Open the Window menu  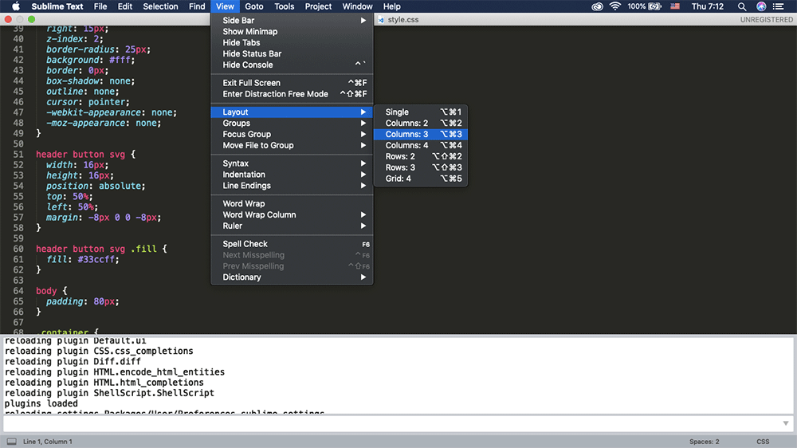point(357,6)
